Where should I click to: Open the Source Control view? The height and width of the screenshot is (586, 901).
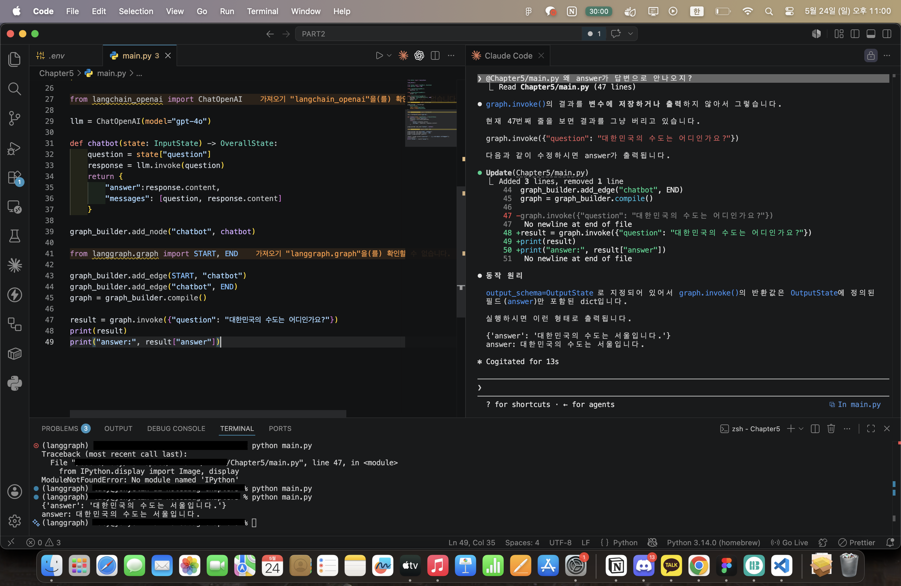(14, 118)
